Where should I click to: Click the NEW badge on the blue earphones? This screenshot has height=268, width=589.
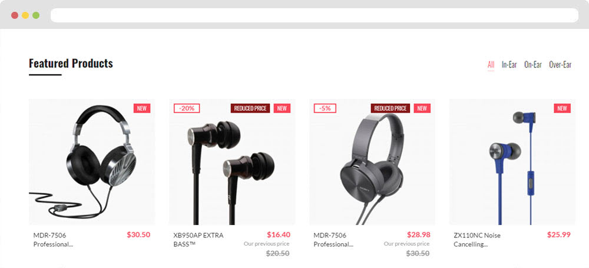click(562, 108)
